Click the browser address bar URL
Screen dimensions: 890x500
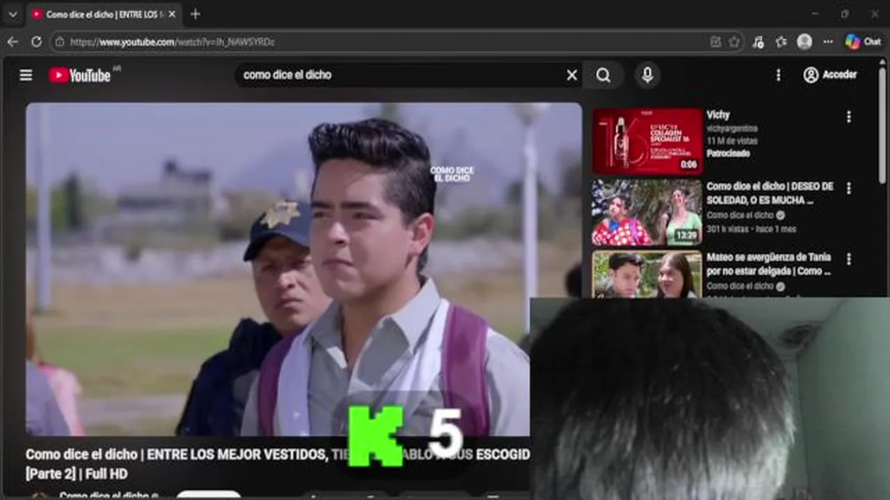[172, 42]
